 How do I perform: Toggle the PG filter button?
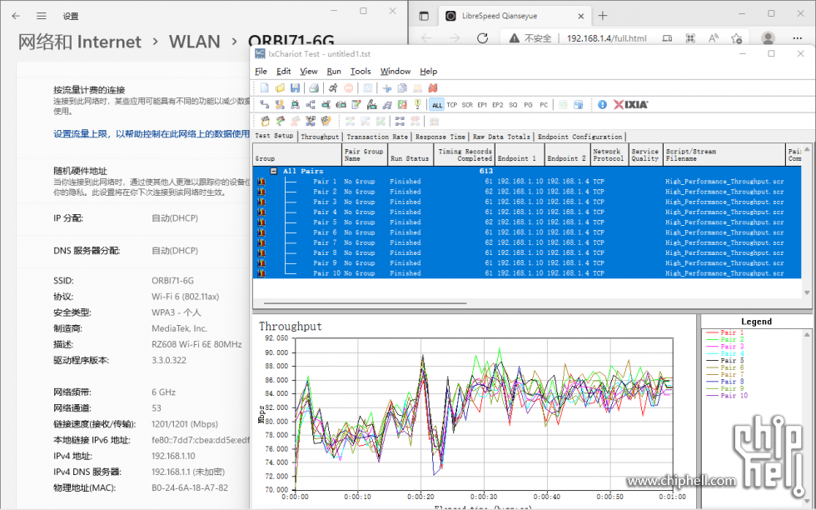528,105
